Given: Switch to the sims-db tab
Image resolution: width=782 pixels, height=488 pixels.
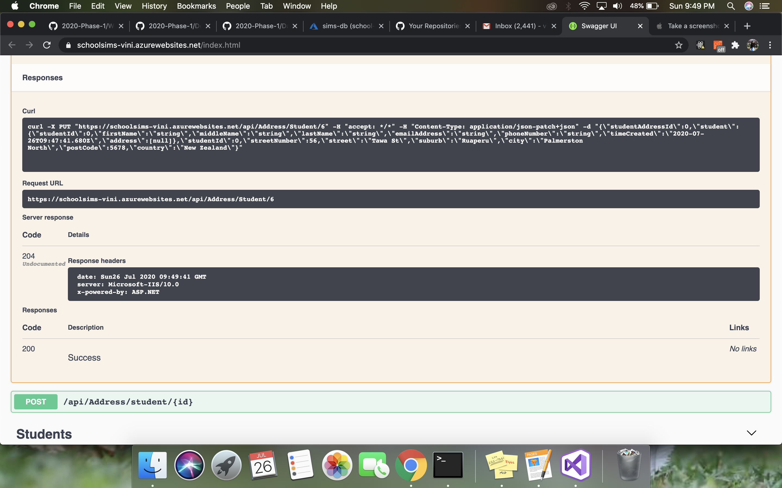Looking at the screenshot, I should click(x=346, y=26).
